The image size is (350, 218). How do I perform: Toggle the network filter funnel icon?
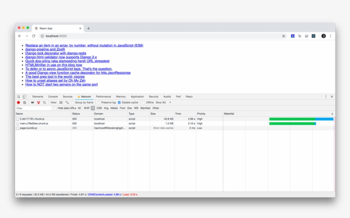pyautogui.click(x=38, y=103)
